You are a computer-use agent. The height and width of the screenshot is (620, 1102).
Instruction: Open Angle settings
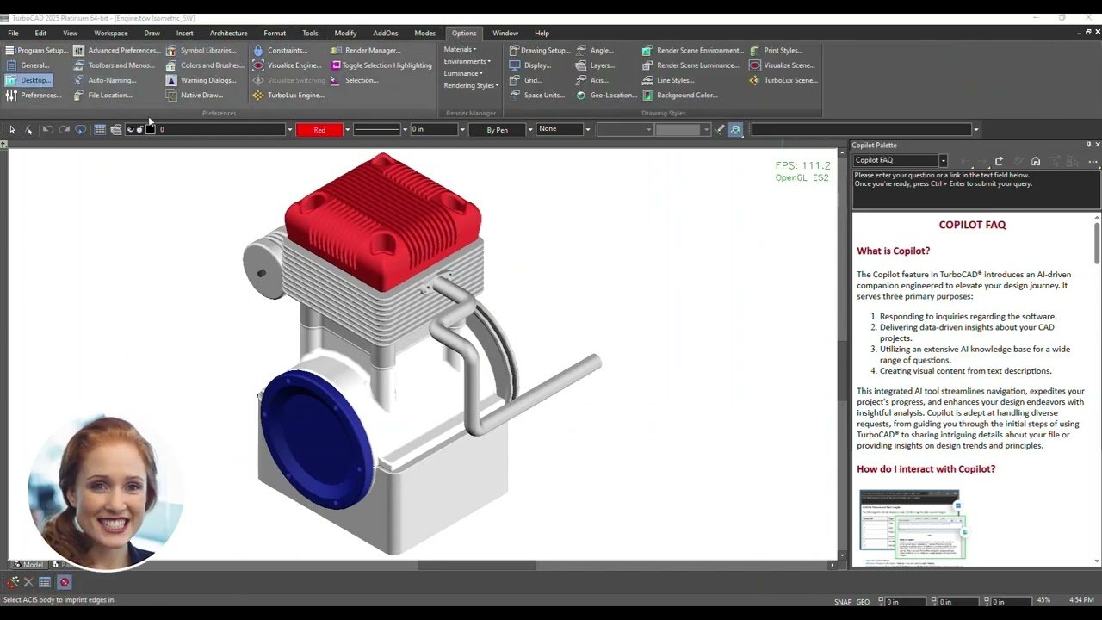coord(595,50)
